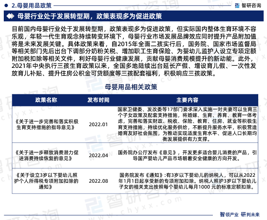267x220 pixels.
Task: Click the 主要内容 column header
Action: (187, 100)
